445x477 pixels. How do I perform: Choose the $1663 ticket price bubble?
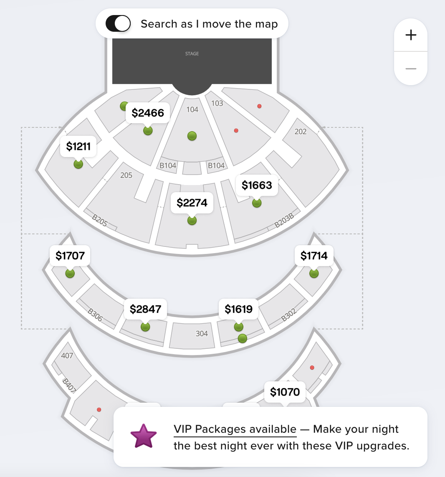tap(257, 185)
